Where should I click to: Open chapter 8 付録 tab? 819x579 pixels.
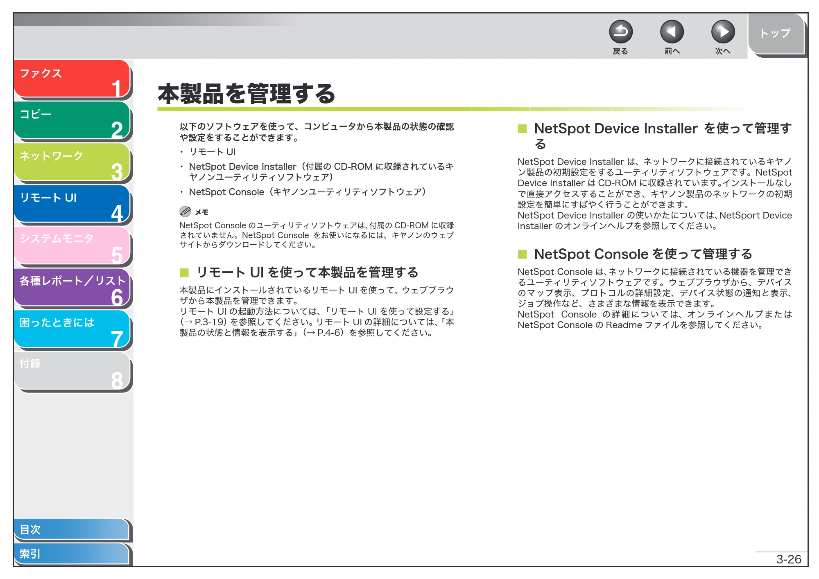coord(72,371)
